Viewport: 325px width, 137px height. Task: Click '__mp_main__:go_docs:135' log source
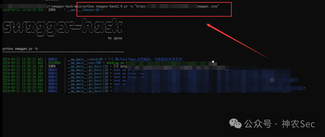88,66
